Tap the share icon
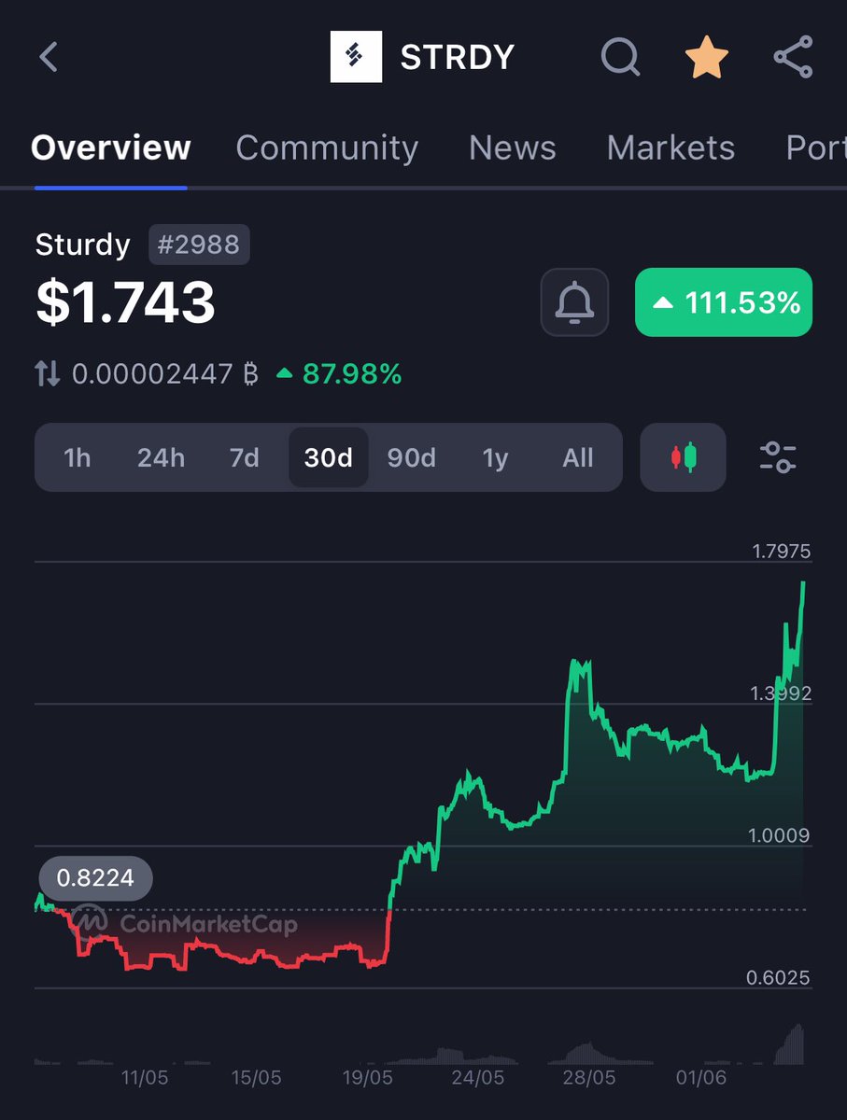 [x=793, y=57]
